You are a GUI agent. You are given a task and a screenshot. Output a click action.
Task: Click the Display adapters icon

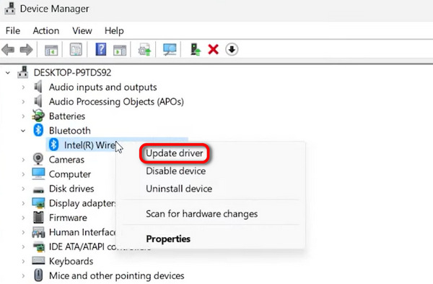click(x=38, y=203)
